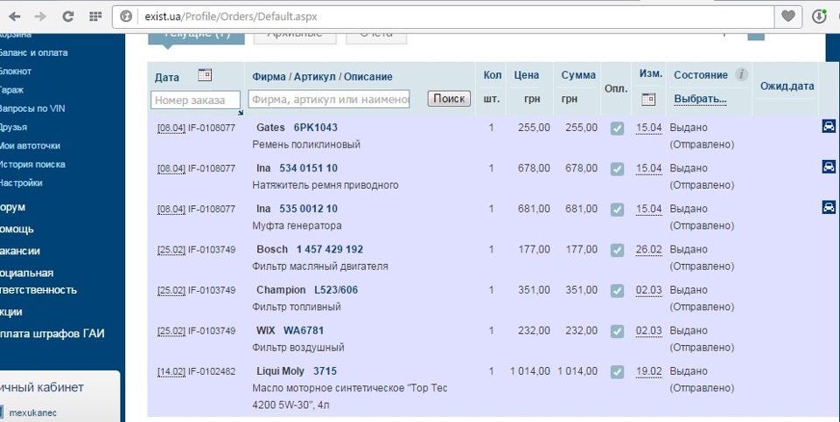Toggle paid checkbox for Bosch 1 457 429 192

tap(617, 250)
